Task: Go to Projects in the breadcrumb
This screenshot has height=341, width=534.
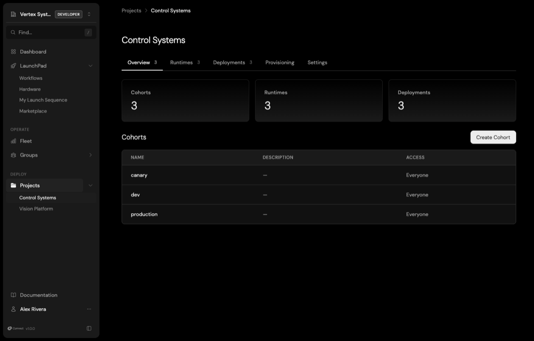Action: click(131, 10)
